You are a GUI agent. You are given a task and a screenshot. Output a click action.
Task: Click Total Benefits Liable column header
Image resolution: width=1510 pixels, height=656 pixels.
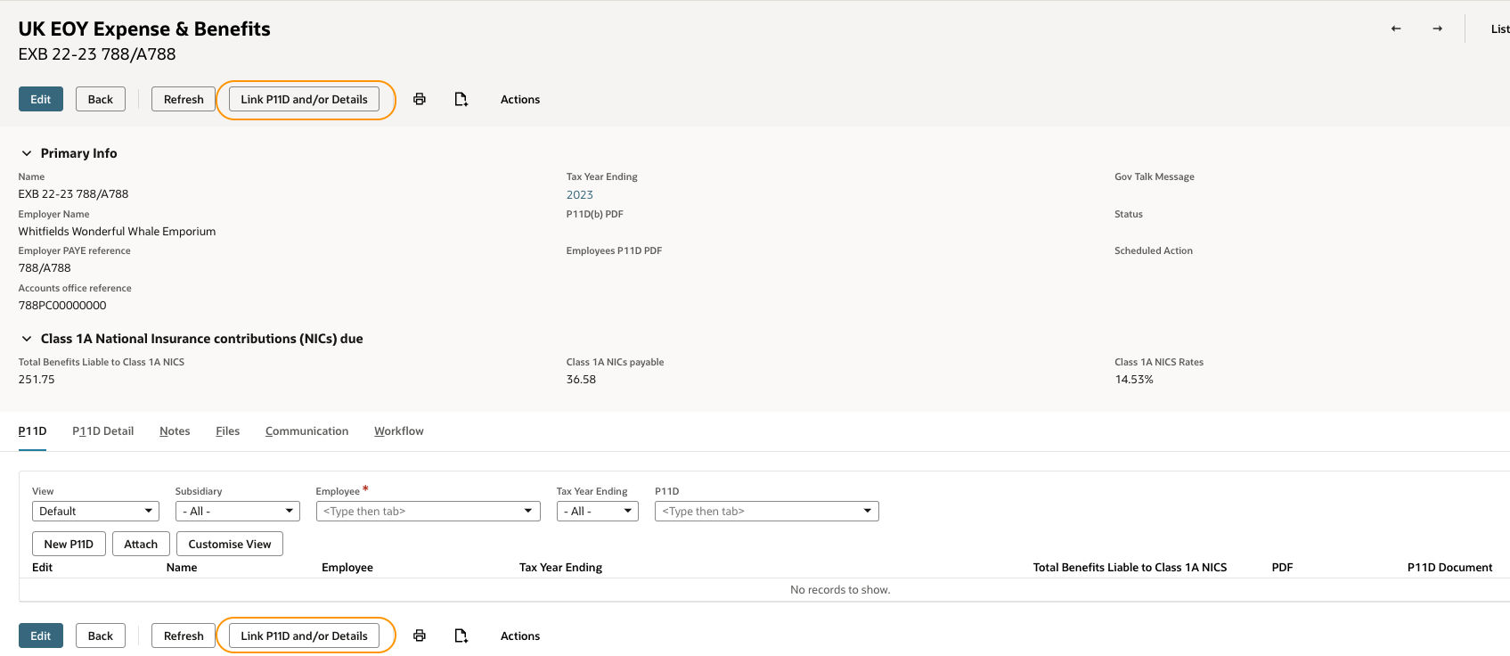point(1130,567)
